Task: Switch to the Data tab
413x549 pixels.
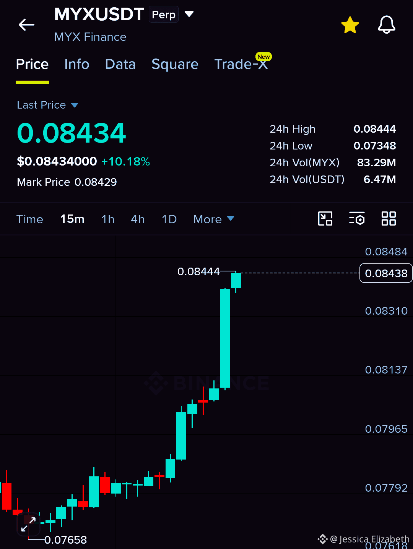Action: [120, 64]
